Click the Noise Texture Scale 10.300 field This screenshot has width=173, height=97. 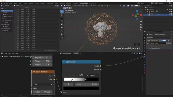[x=43, y=92]
